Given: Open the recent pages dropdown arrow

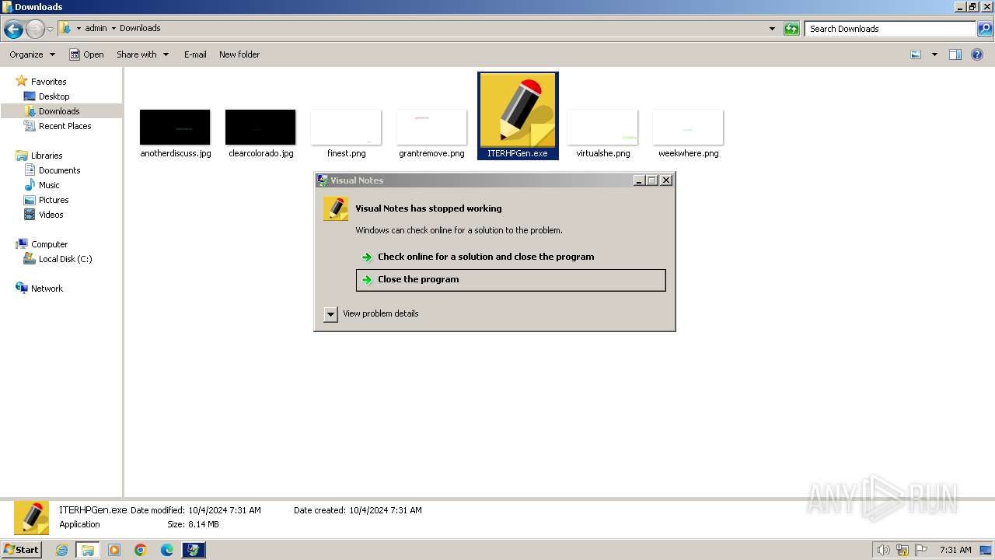Looking at the screenshot, I should [x=51, y=30].
